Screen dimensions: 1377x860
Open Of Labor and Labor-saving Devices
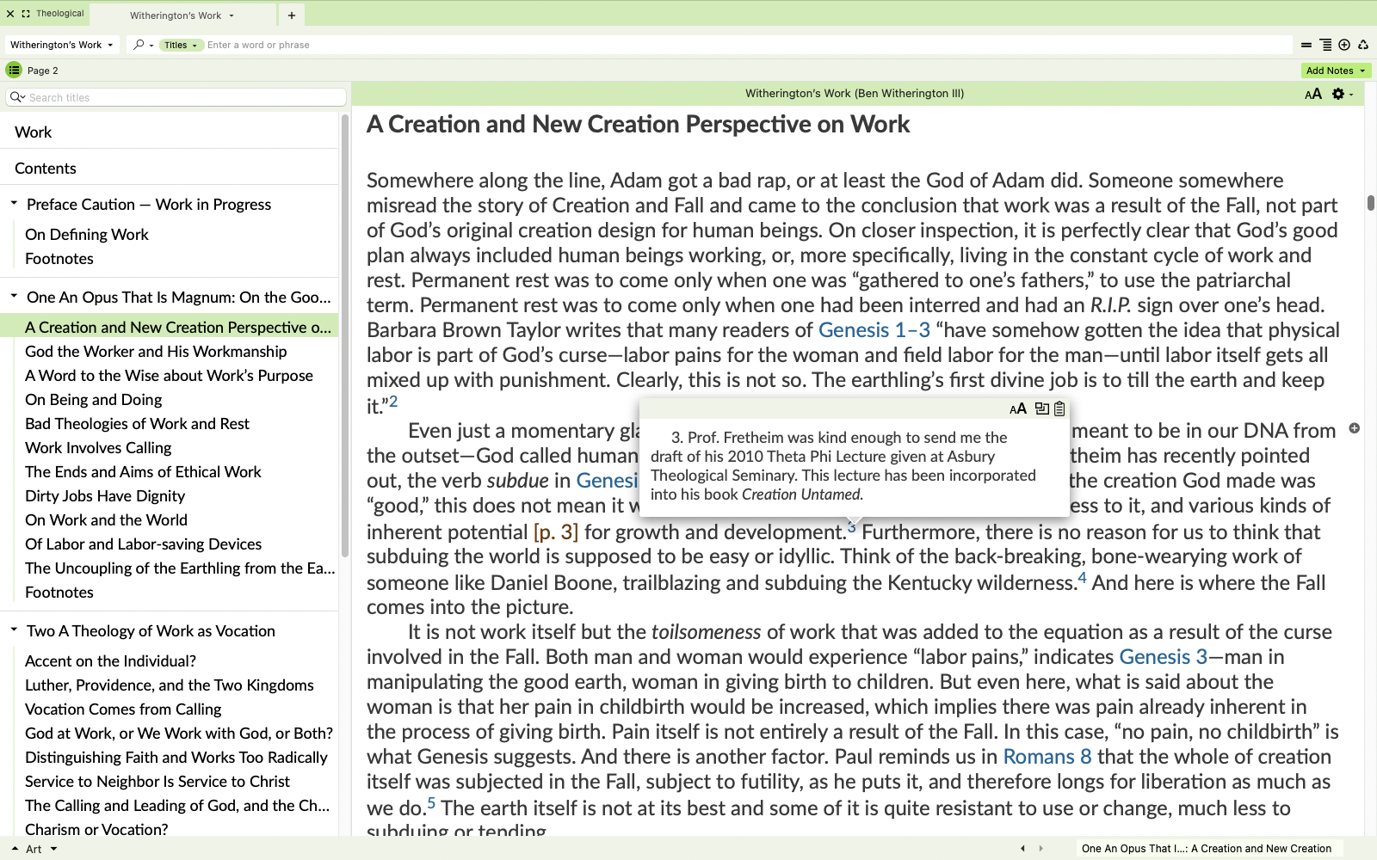click(143, 544)
